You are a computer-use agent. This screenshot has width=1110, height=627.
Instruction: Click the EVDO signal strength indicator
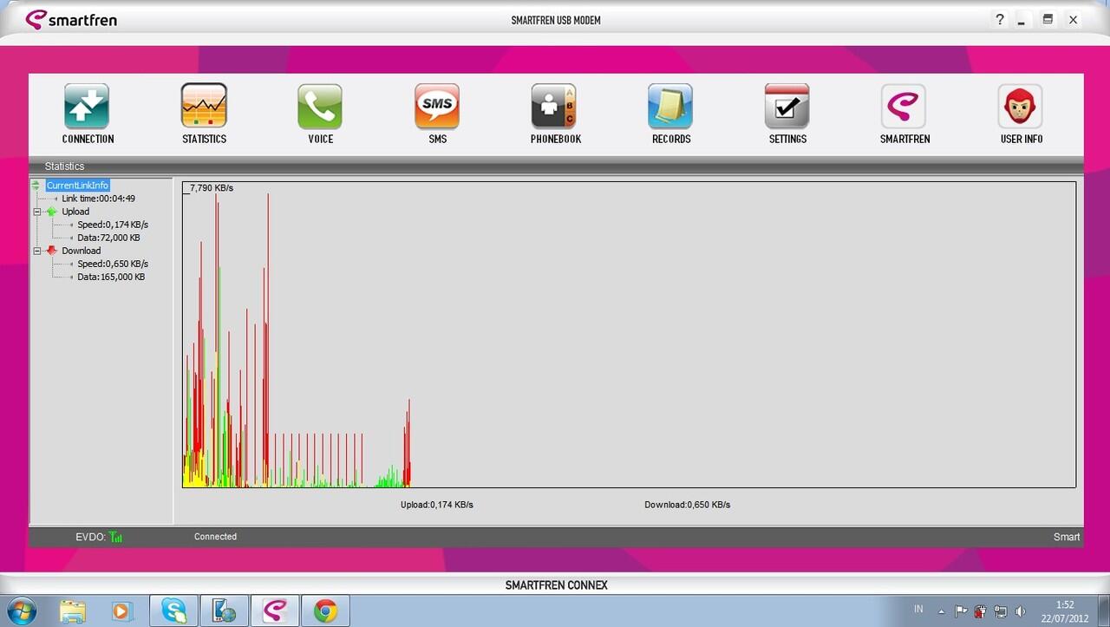point(116,537)
